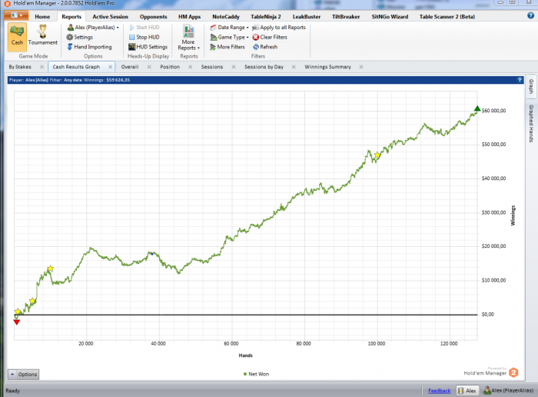This screenshot has height=397, width=538.
Task: Switch to Position report tab
Action: pyautogui.click(x=170, y=67)
